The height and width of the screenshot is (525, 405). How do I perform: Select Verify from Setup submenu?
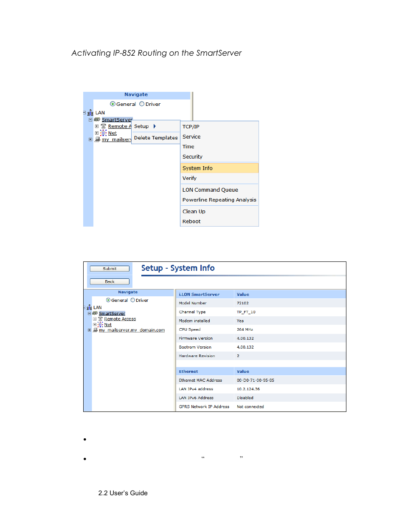click(x=219, y=178)
